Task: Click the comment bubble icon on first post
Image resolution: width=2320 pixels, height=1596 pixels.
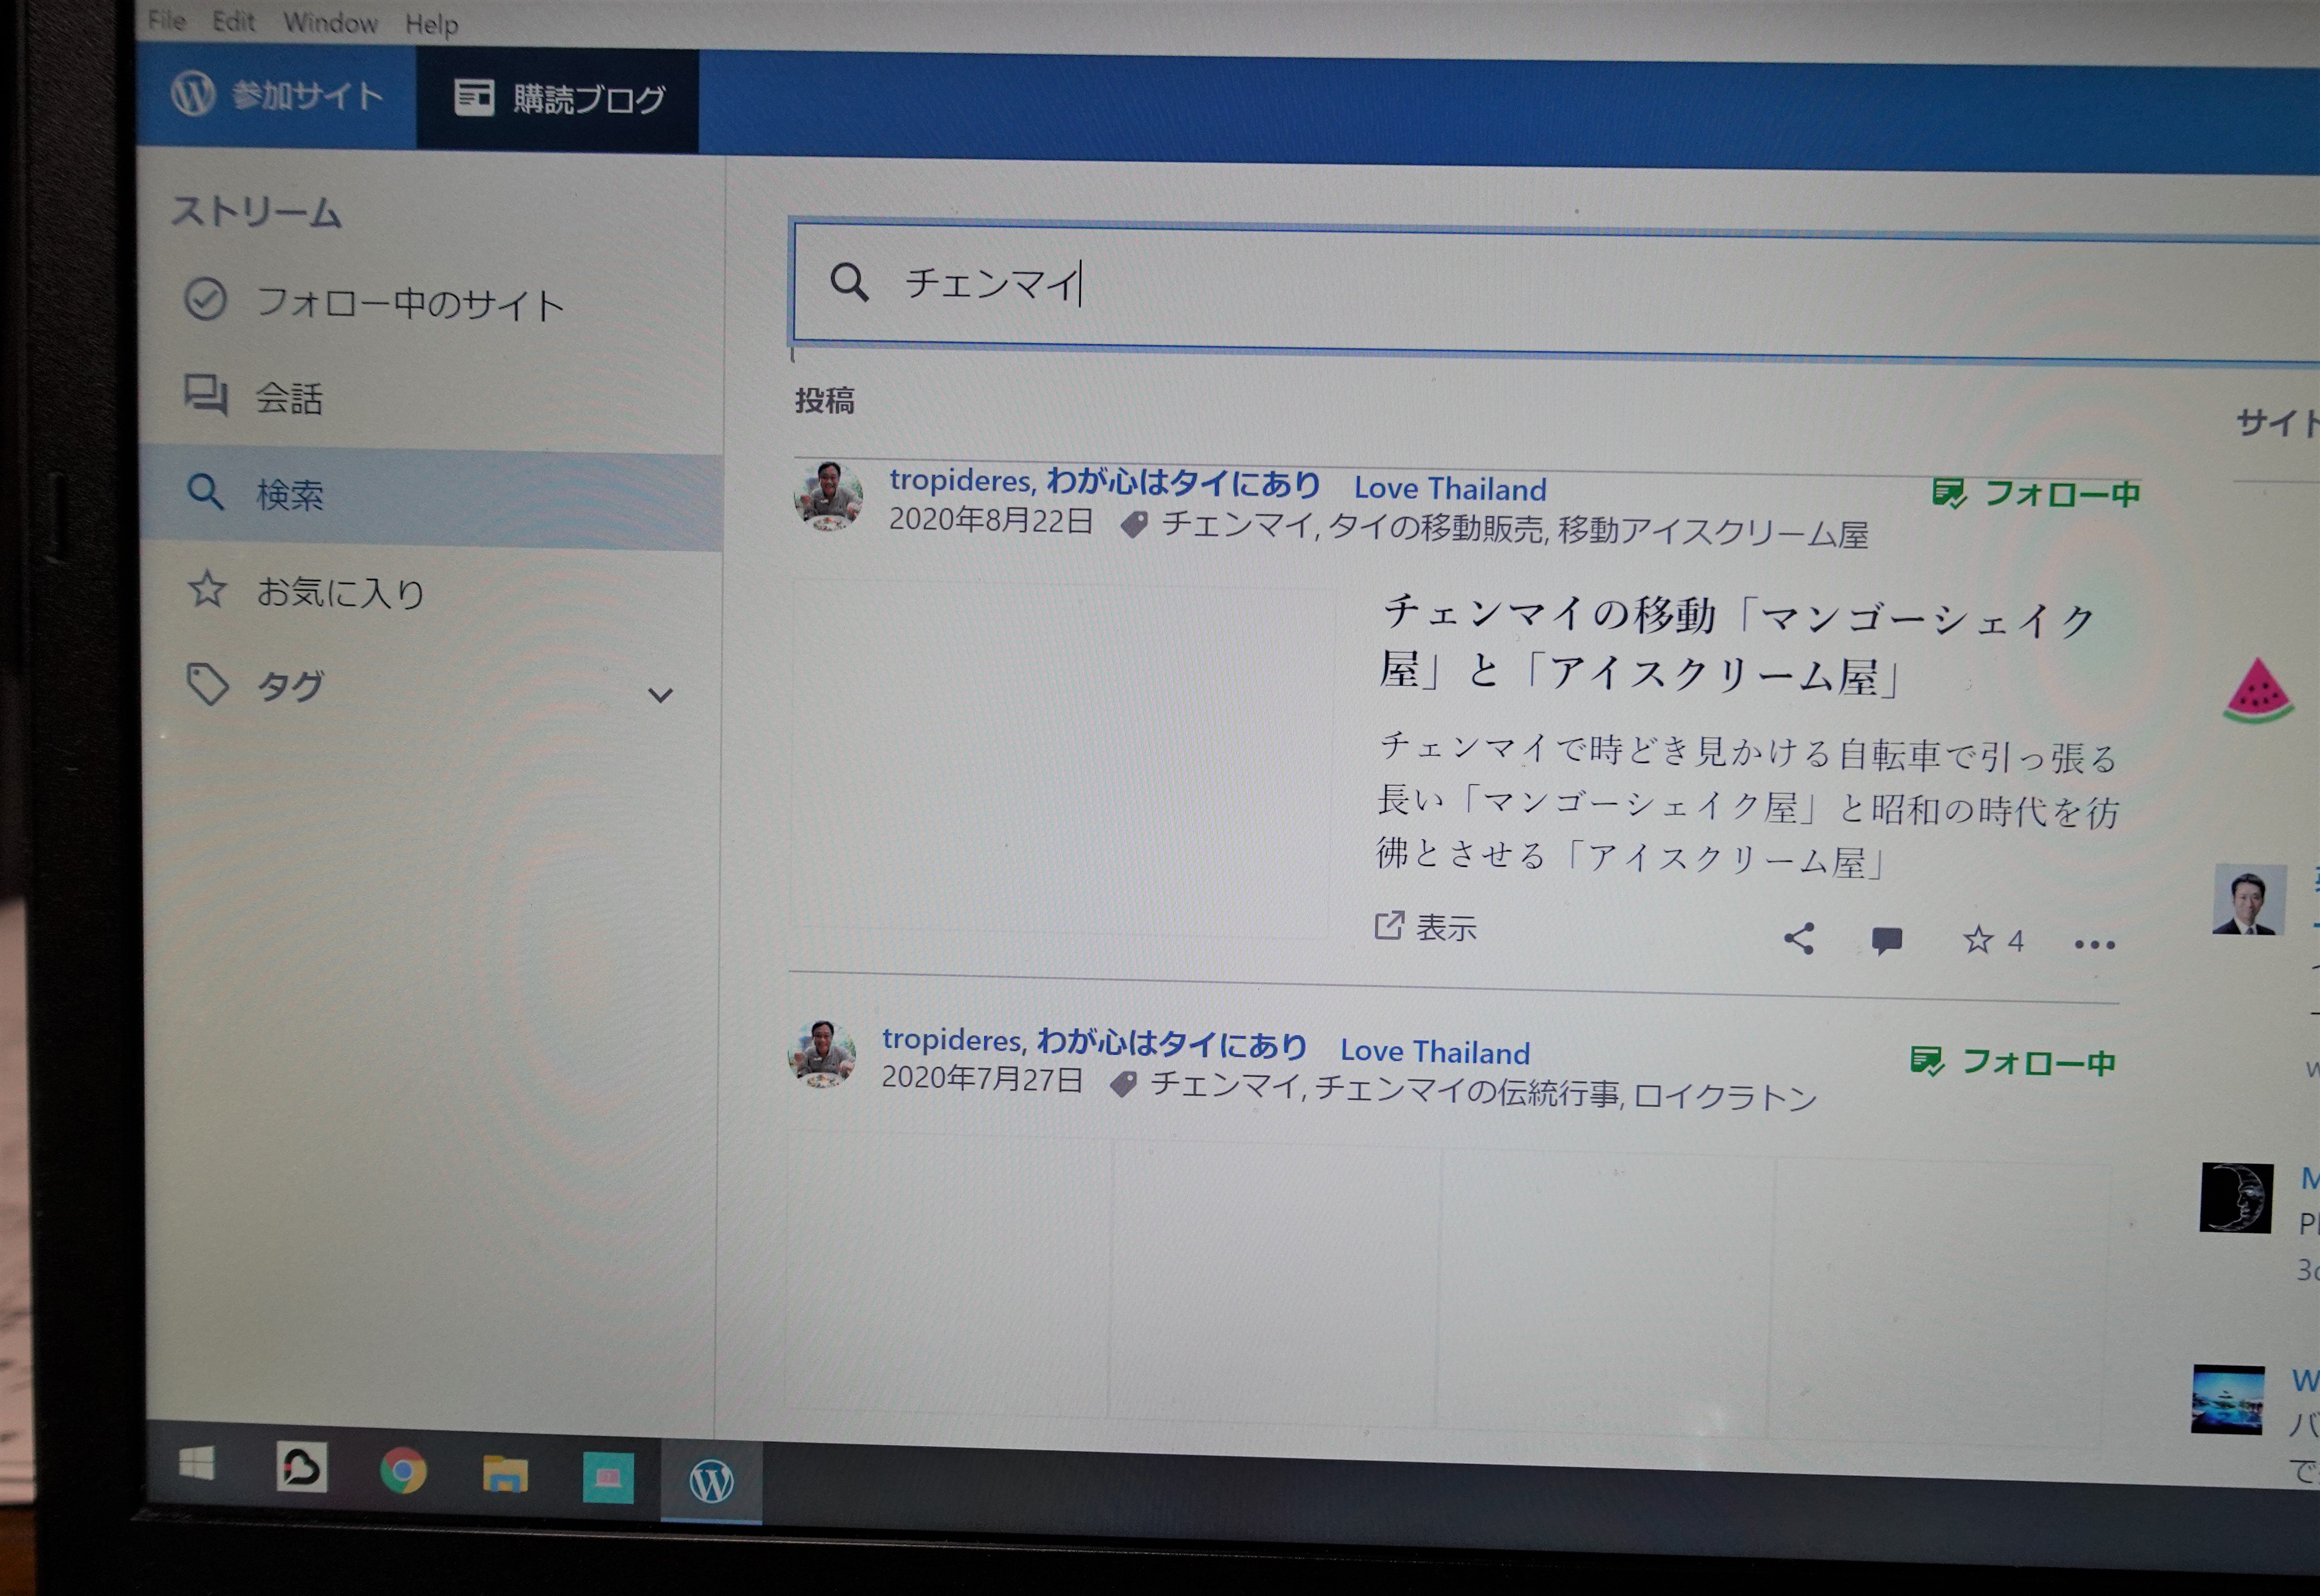Action: 1886,940
